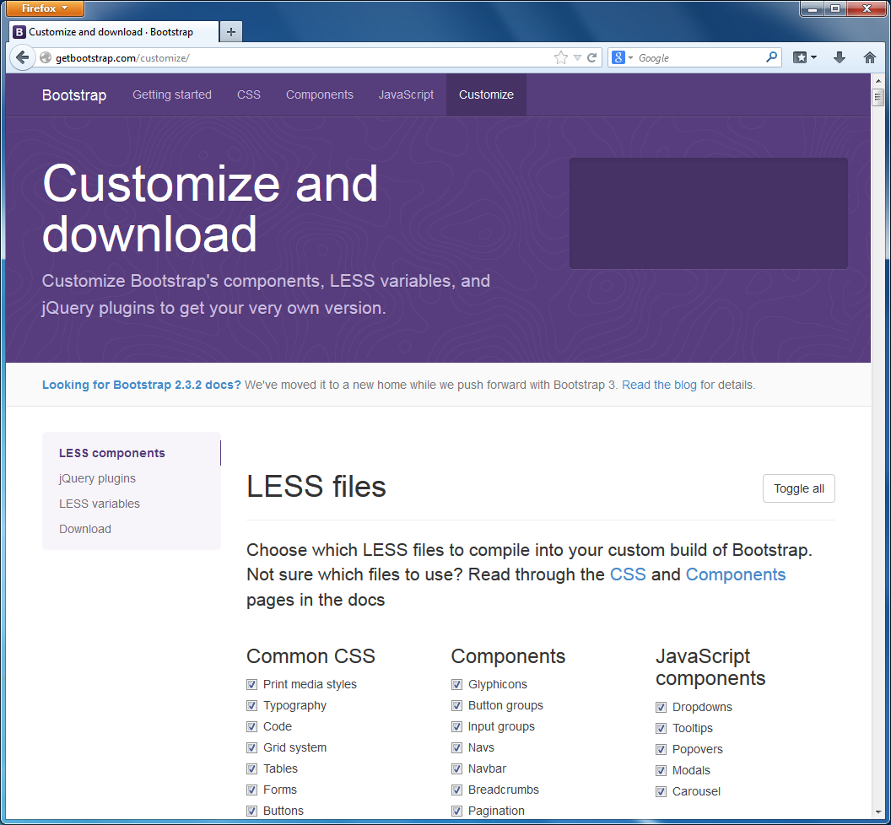Screen dimensions: 891x825
Task: Toggle the Breadcrumbs checkbox
Action: pyautogui.click(x=456, y=790)
